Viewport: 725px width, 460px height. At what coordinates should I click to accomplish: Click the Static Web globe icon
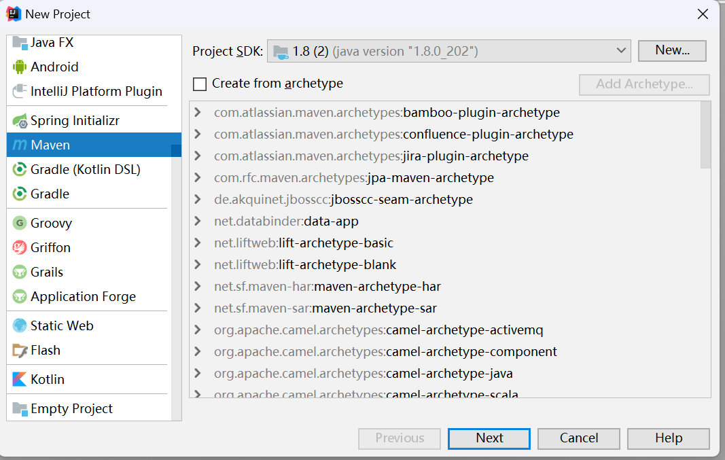[20, 326]
